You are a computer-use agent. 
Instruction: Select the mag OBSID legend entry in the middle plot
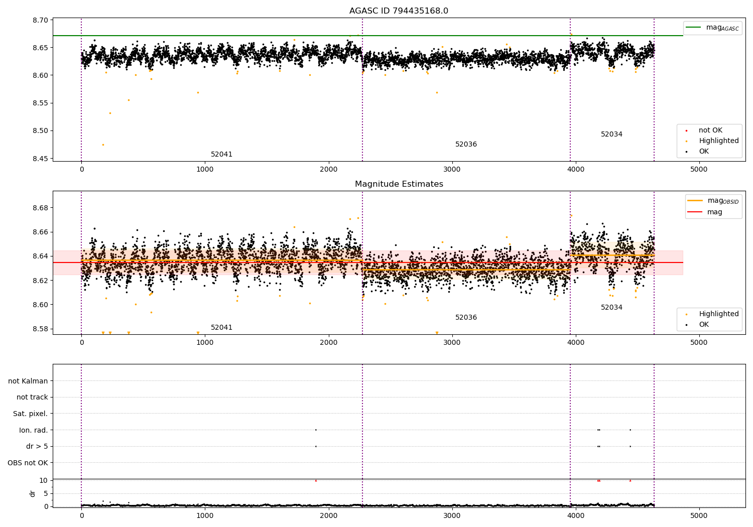[x=713, y=201]
